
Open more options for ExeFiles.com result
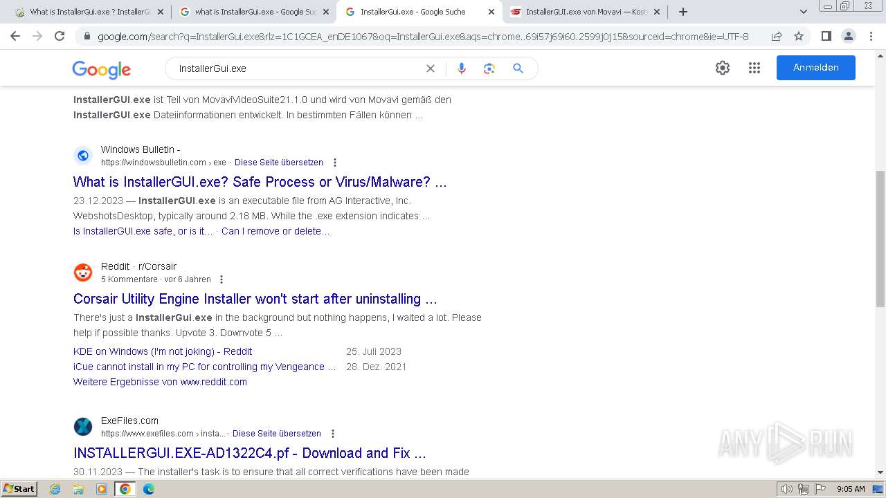[333, 434]
